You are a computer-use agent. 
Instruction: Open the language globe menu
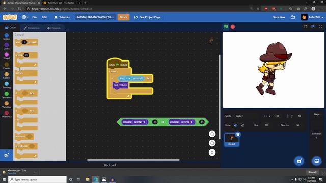point(25,17)
